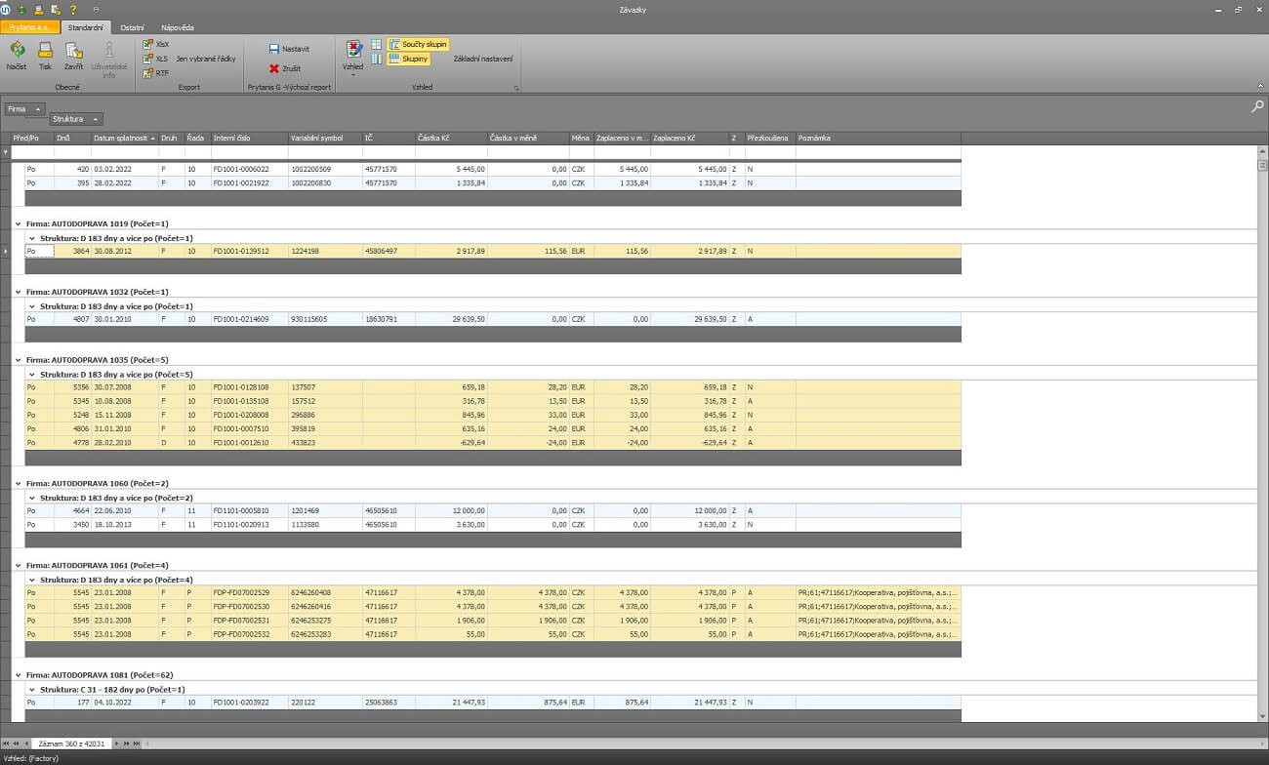1269x765 pixels.
Task: Click the application logo icon
Action: pos(7,9)
